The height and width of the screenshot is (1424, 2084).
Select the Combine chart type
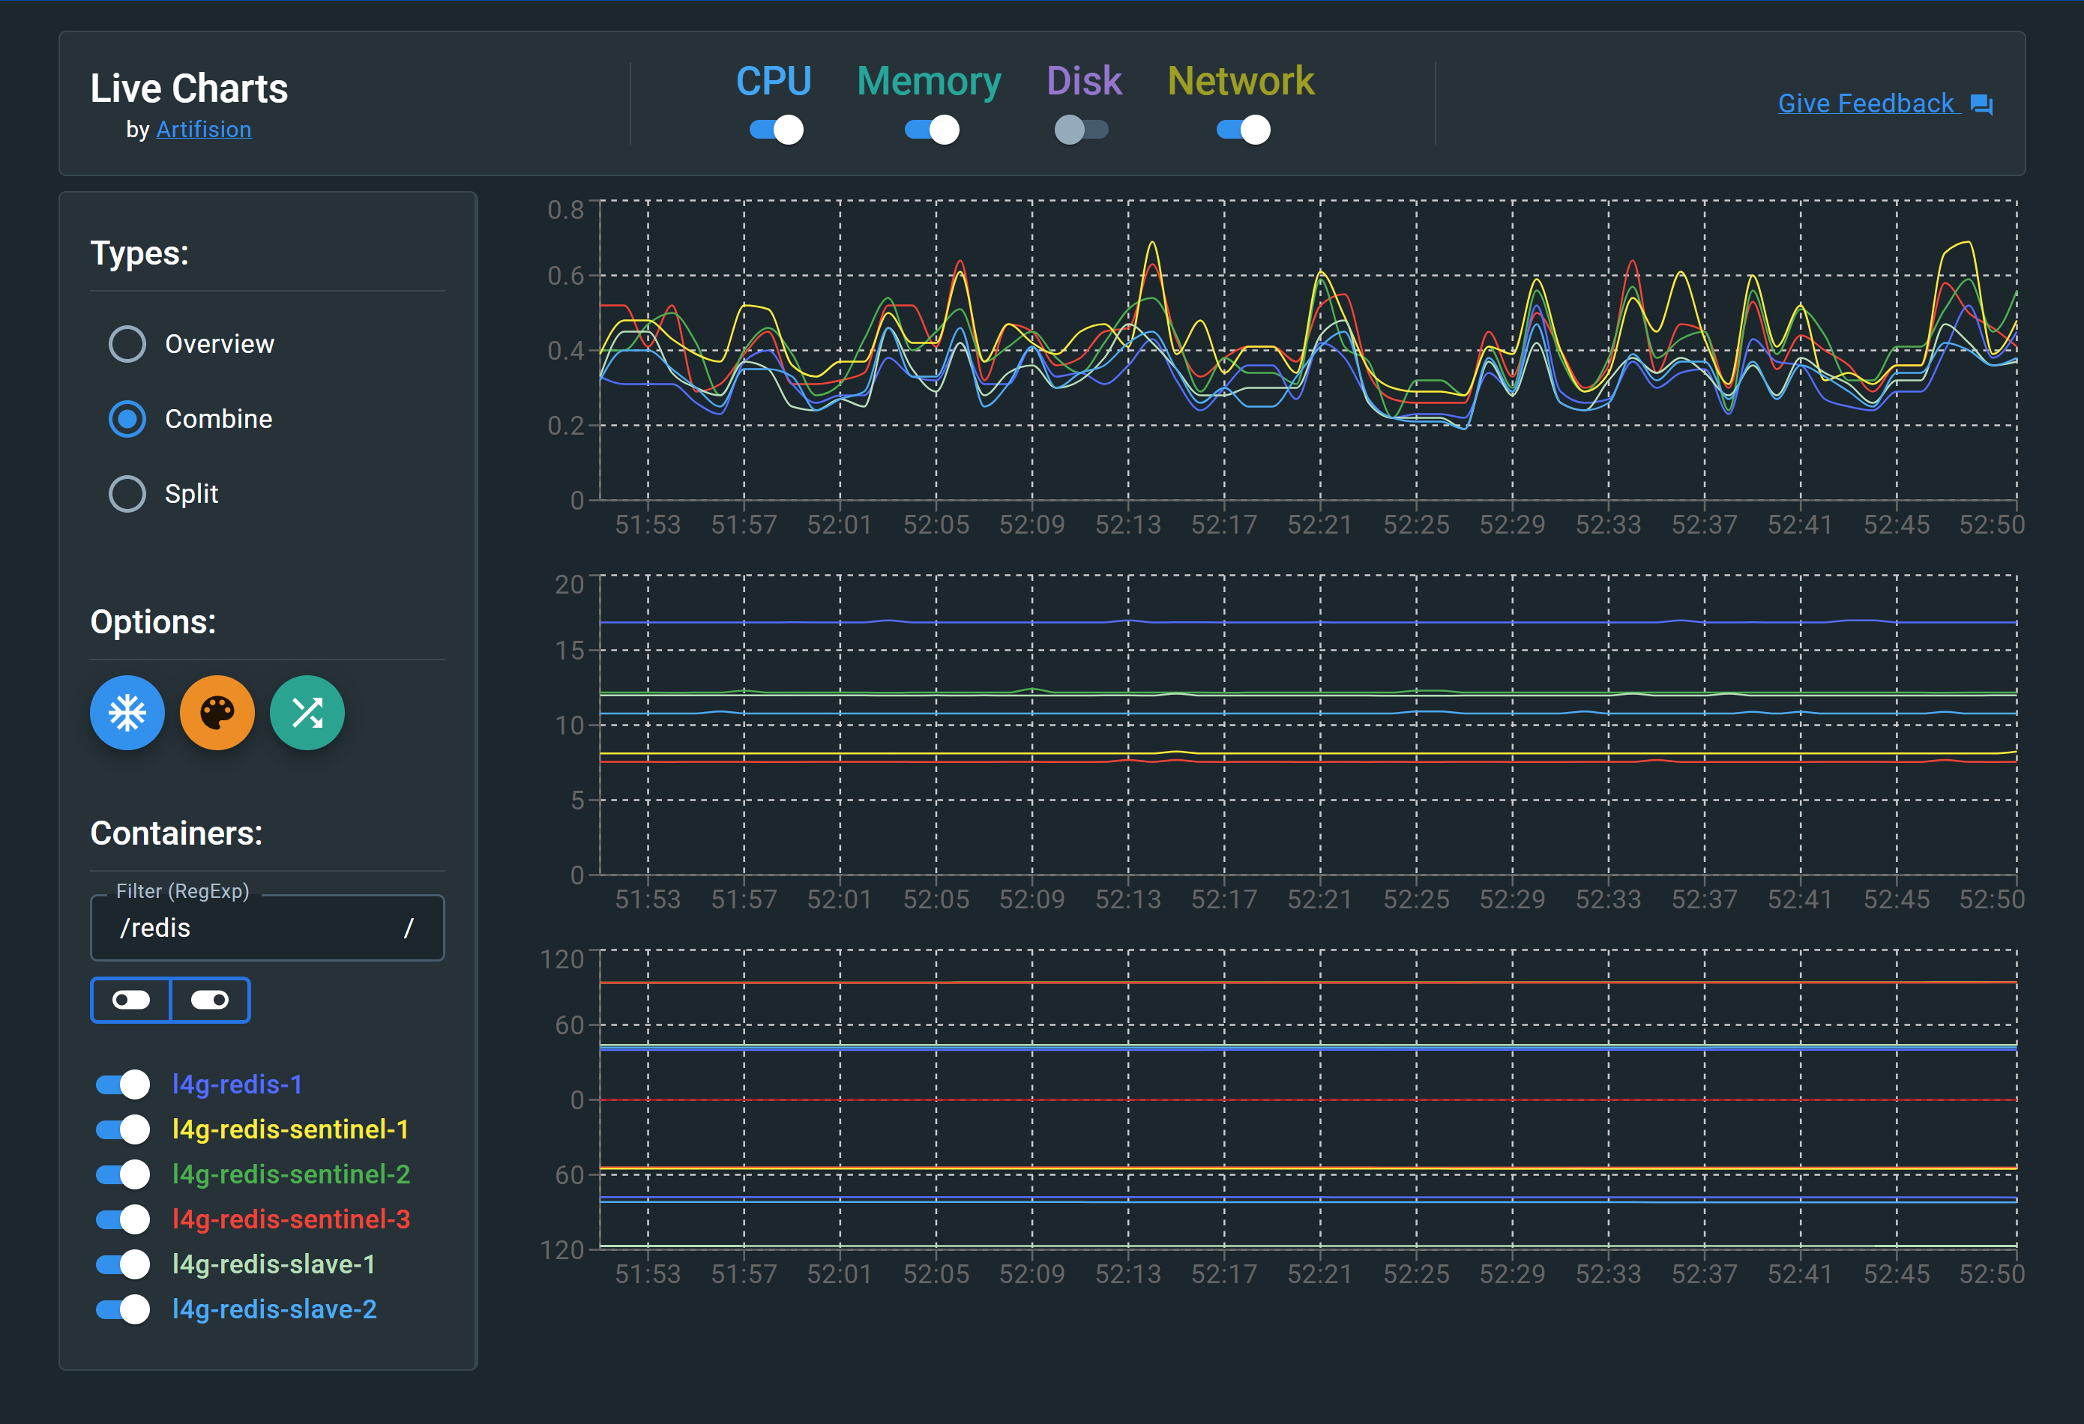127,418
